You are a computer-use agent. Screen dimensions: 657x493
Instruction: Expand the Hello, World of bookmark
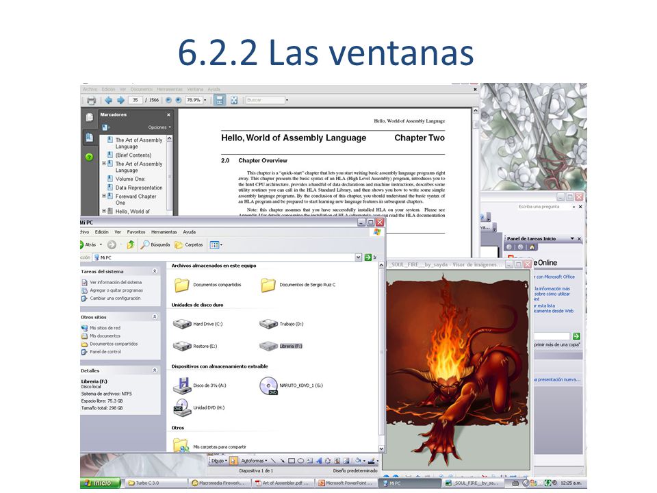click(104, 211)
